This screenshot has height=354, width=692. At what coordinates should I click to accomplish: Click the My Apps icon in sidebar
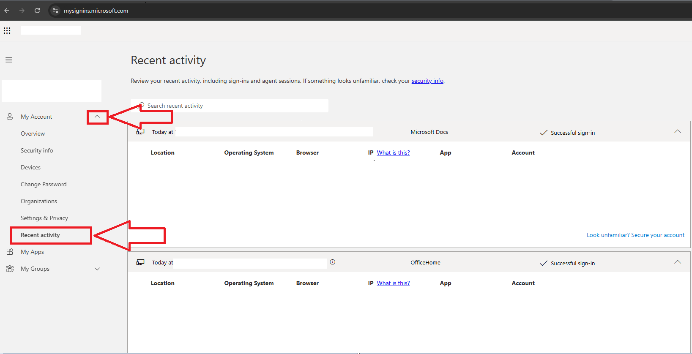point(10,252)
